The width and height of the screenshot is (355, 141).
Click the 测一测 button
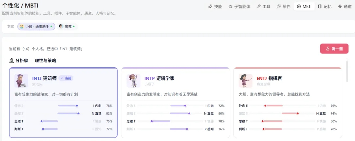pos(334,49)
